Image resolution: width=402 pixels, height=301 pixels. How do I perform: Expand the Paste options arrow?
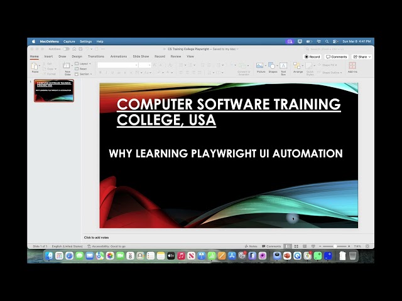pyautogui.click(x=40, y=66)
